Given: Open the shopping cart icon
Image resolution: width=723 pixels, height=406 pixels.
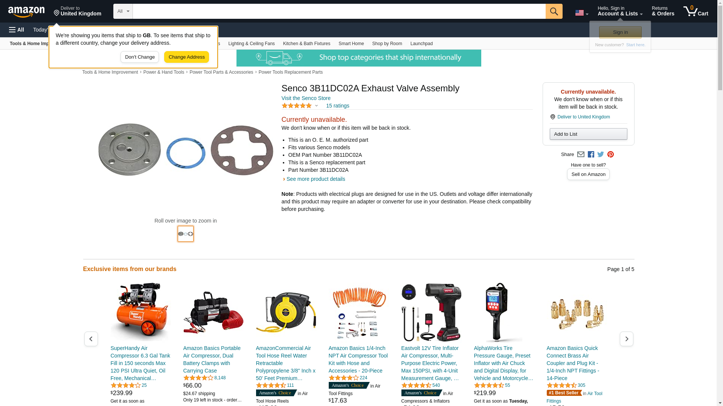Looking at the screenshot, I should [696, 11].
